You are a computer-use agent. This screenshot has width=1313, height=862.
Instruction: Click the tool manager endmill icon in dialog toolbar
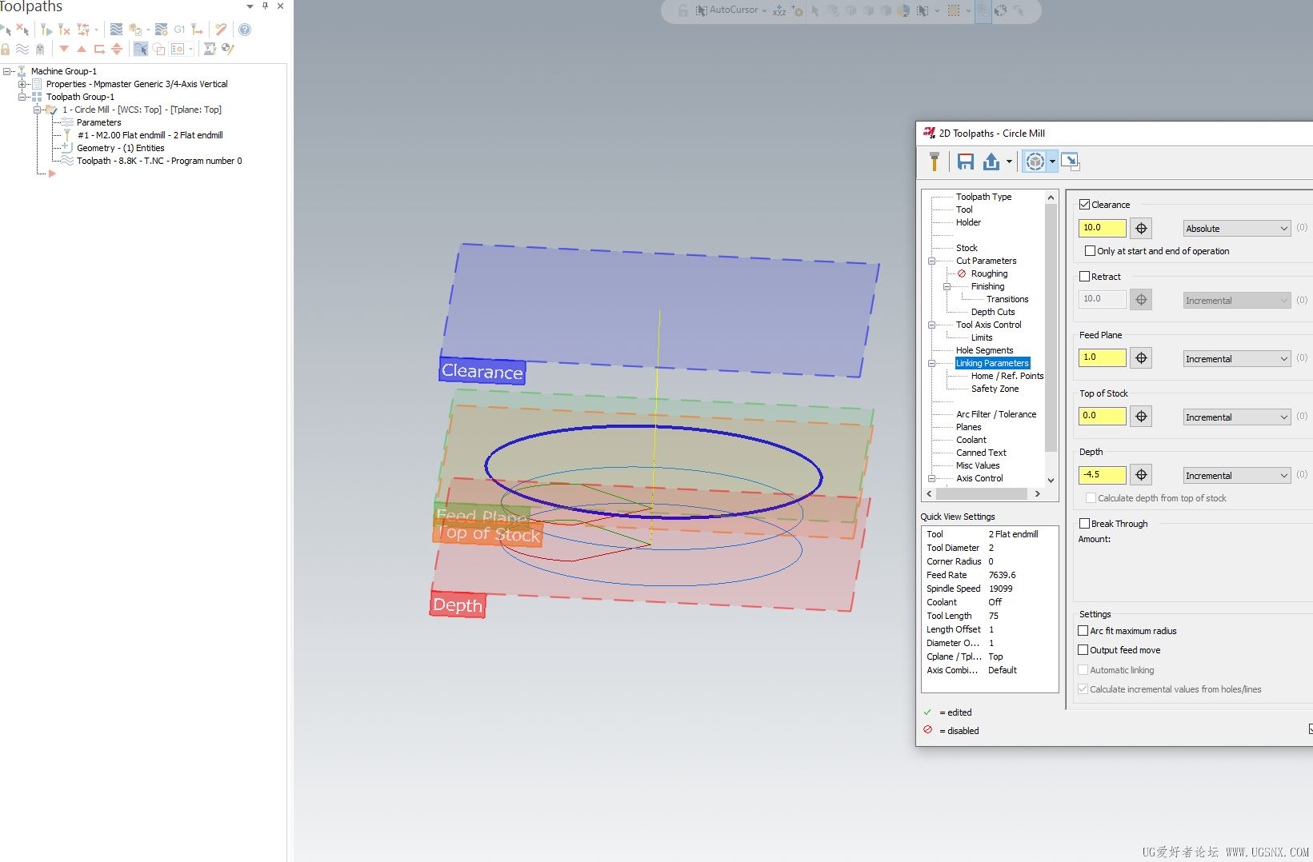[x=934, y=162]
